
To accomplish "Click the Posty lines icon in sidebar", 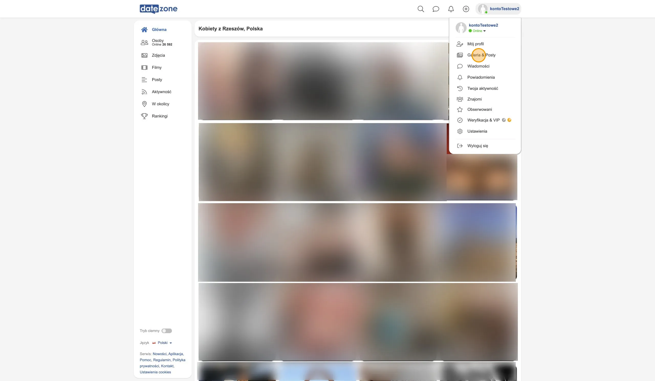I will (x=144, y=80).
